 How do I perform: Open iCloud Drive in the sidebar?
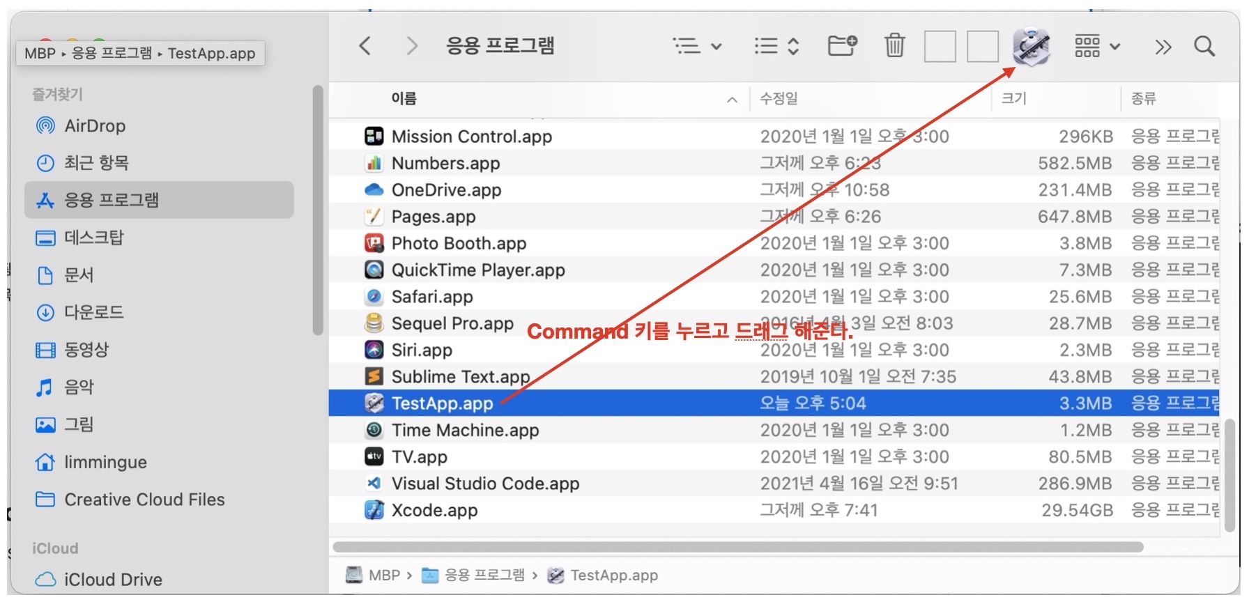159,579
